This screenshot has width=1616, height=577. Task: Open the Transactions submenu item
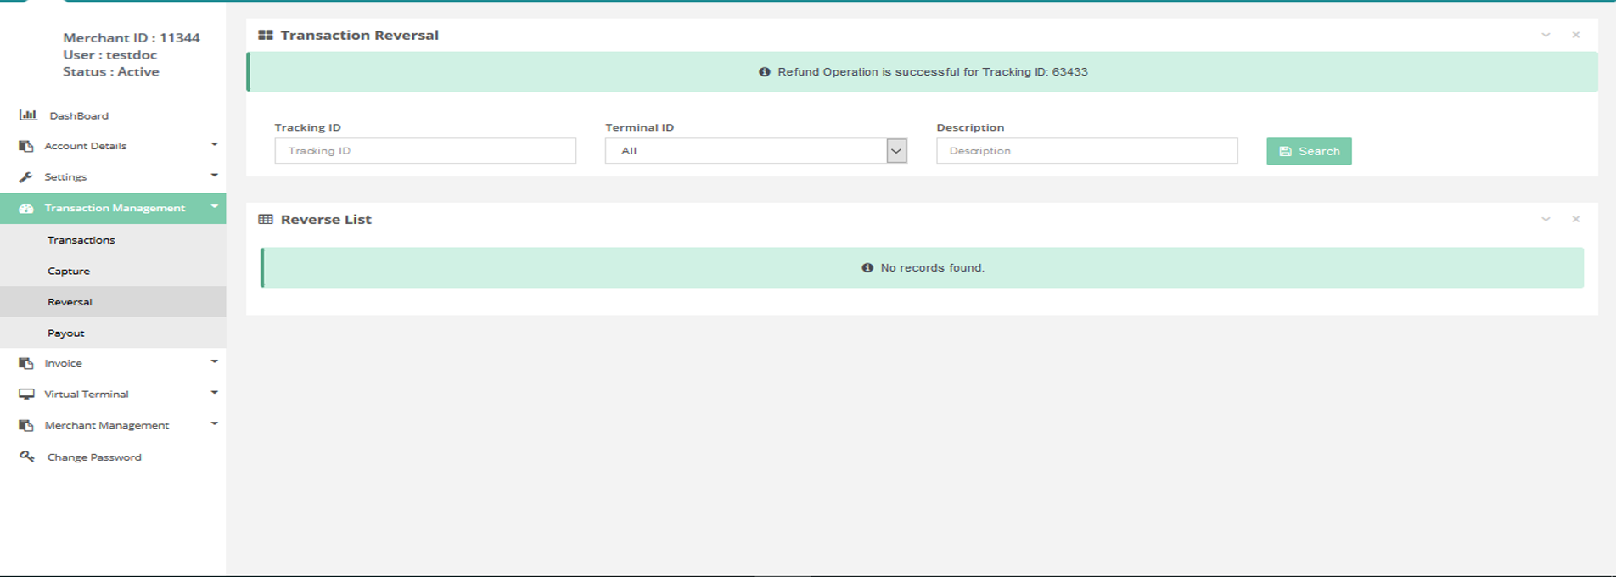click(81, 240)
